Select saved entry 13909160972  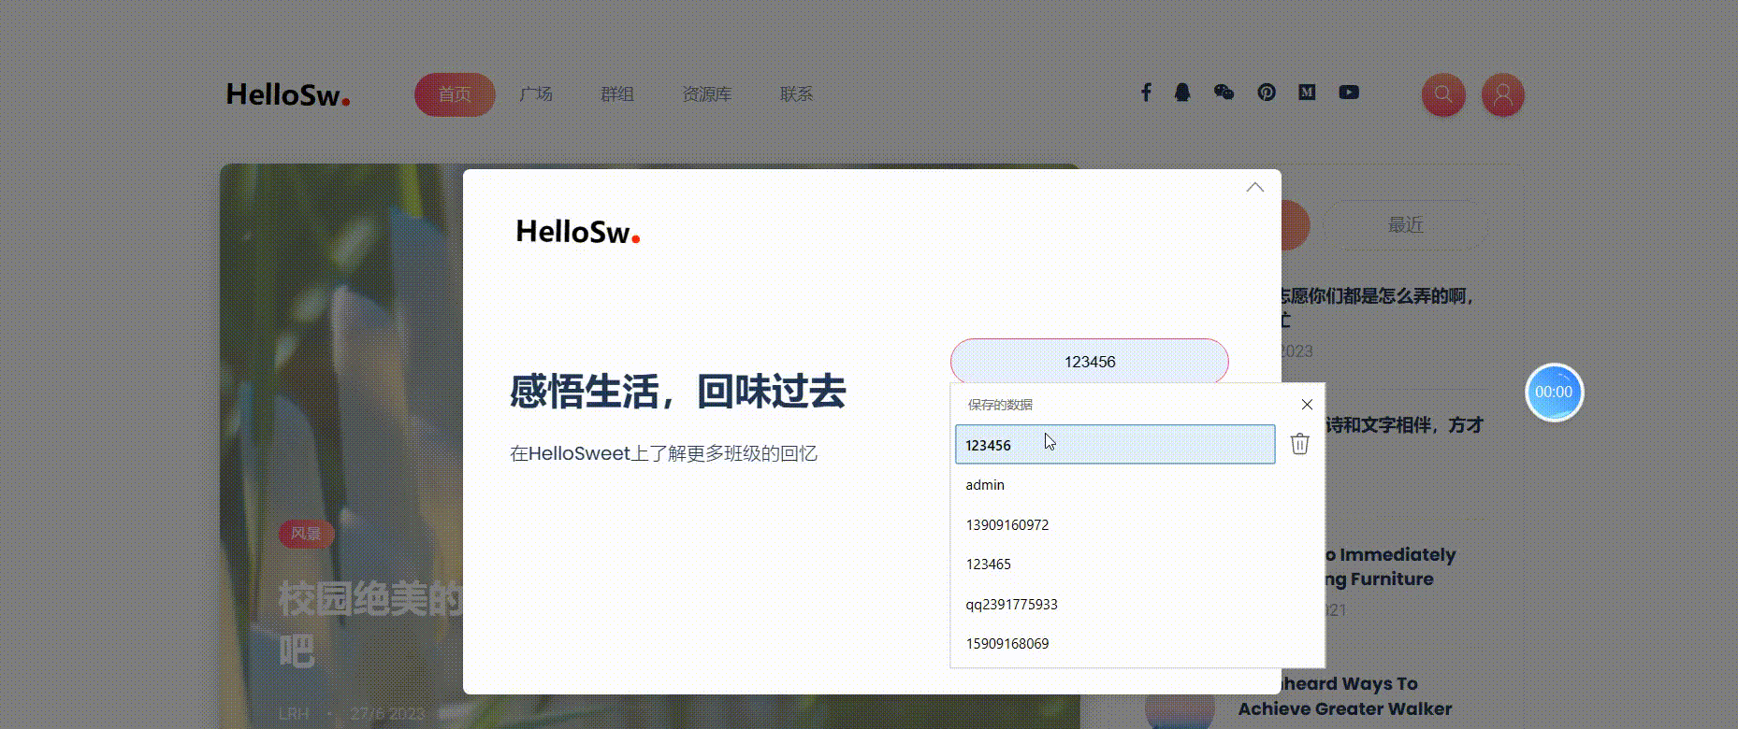(x=1115, y=525)
